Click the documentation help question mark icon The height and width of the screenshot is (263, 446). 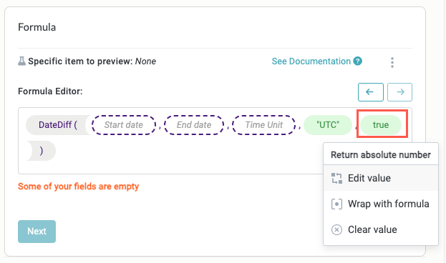357,61
